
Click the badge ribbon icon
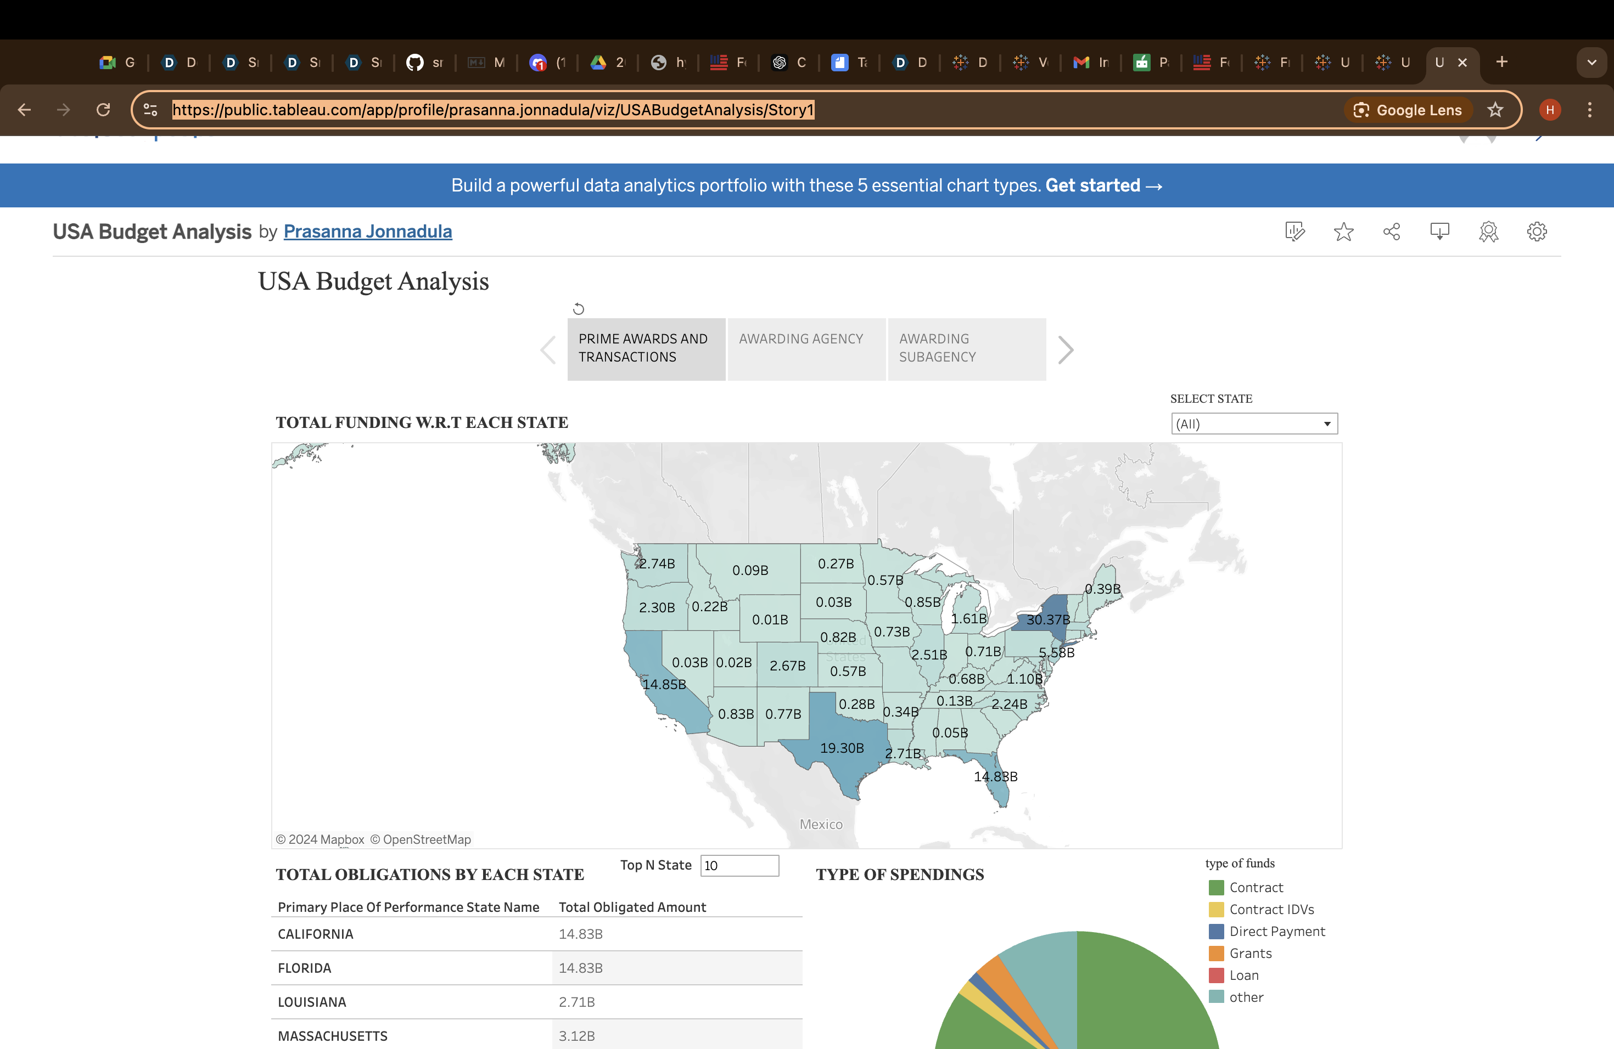[1488, 232]
